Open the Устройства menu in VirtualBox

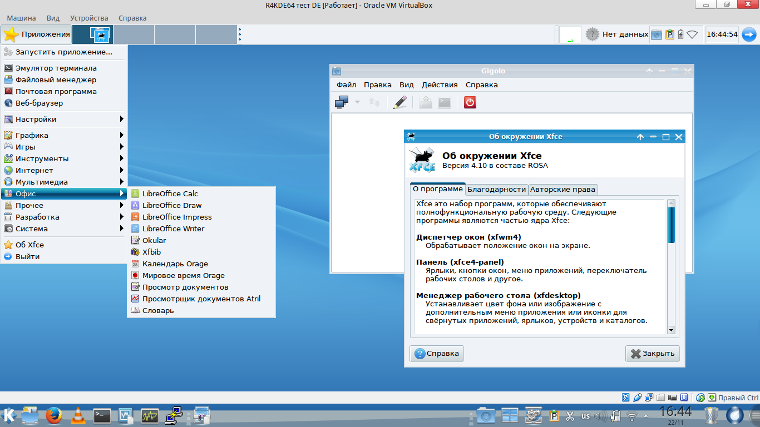click(90, 18)
